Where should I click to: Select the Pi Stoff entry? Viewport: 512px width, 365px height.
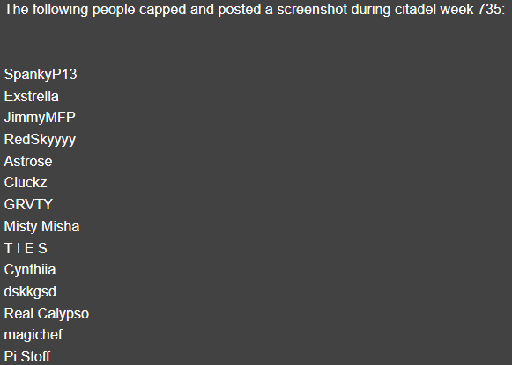(x=27, y=356)
